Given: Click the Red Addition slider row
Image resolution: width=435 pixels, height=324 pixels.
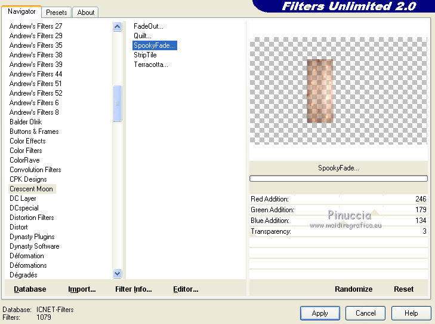Looking at the screenshot, I should [338, 199].
